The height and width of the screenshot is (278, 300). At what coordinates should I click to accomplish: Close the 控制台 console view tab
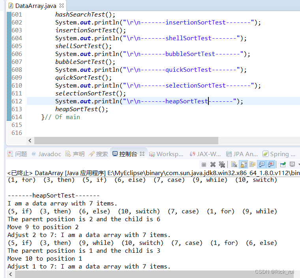click(142, 154)
